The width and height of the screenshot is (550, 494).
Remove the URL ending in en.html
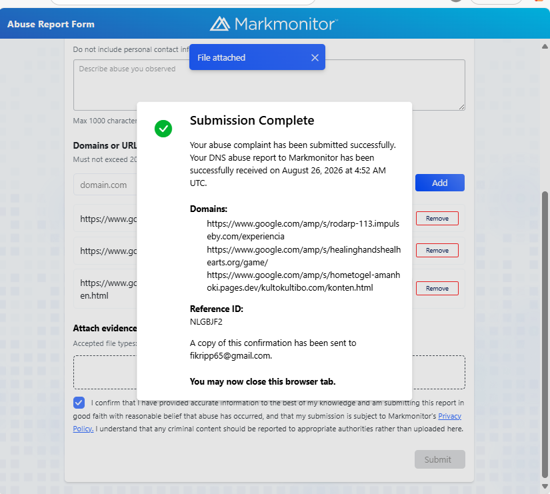point(437,288)
